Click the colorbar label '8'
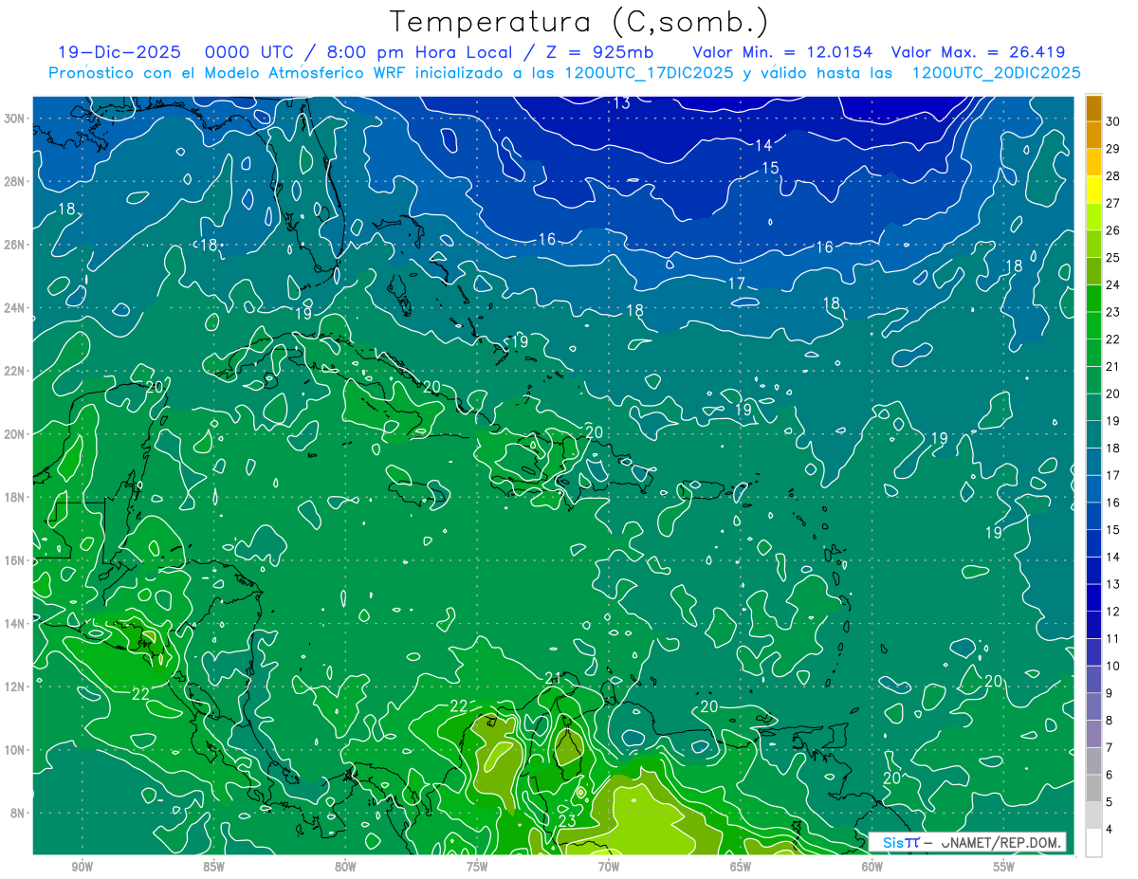 click(x=1110, y=721)
